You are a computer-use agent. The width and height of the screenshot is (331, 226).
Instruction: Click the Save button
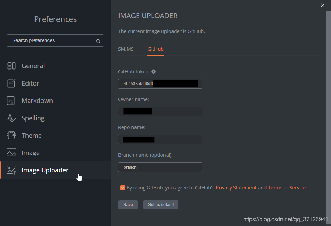[128, 205]
